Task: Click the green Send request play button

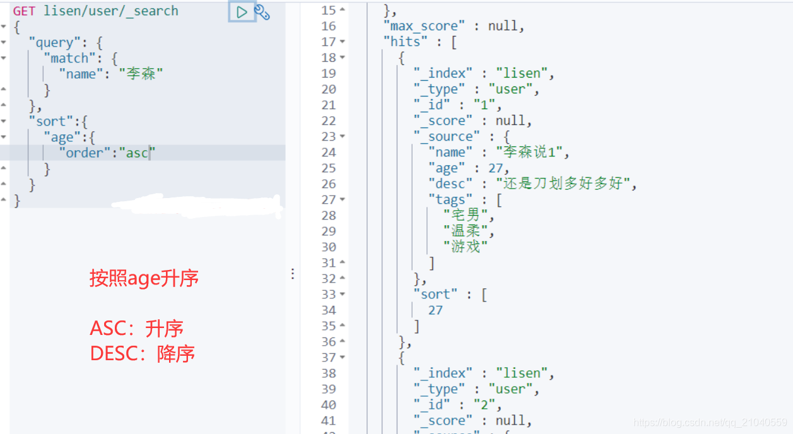Action: [x=242, y=11]
